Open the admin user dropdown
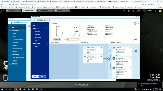 150,11
